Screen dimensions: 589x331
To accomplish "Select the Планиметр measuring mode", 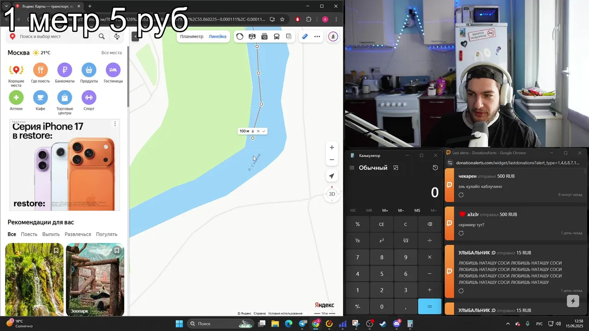I will [x=191, y=36].
